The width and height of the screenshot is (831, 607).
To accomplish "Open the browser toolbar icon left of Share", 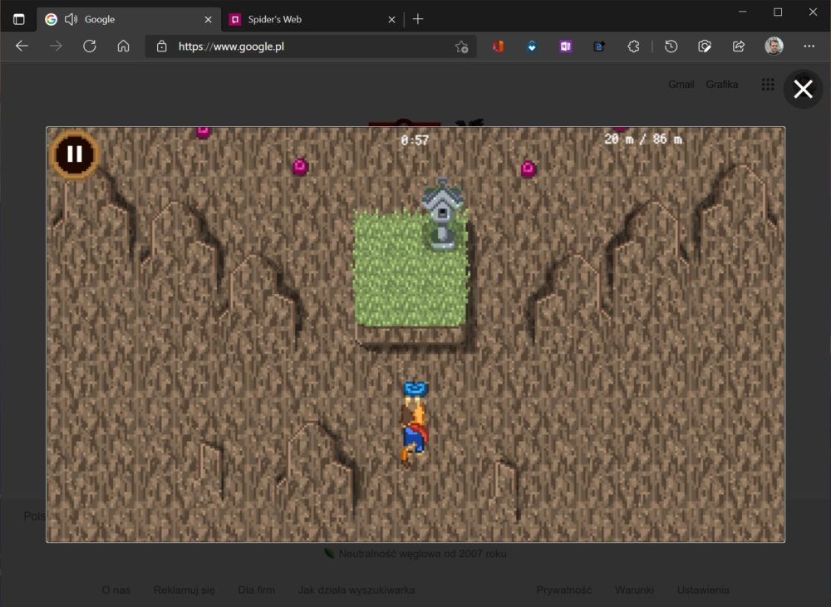I will [705, 47].
